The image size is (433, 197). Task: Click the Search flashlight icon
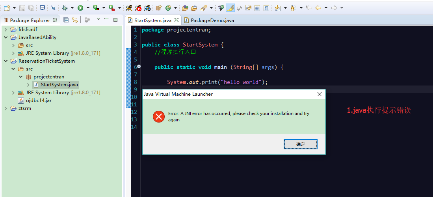pos(204,8)
